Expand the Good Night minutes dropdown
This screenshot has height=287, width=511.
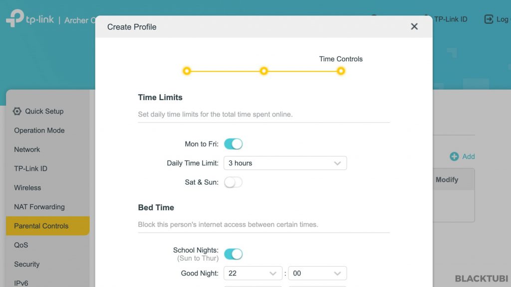317,274
